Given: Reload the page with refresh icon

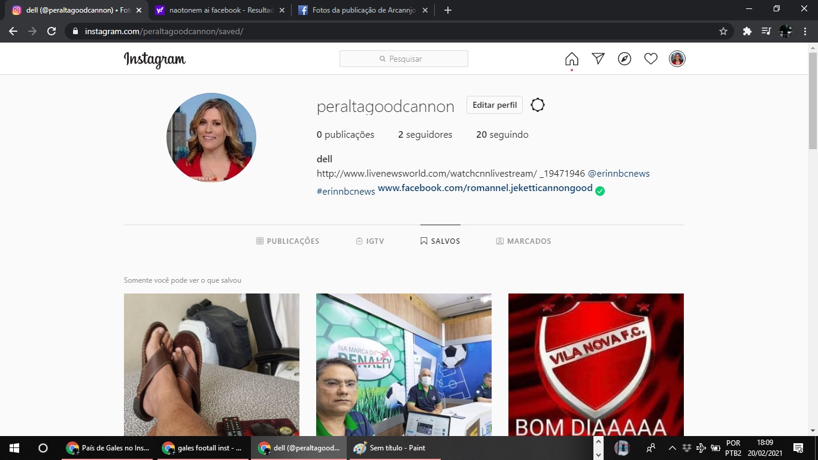Looking at the screenshot, I should click(51, 31).
